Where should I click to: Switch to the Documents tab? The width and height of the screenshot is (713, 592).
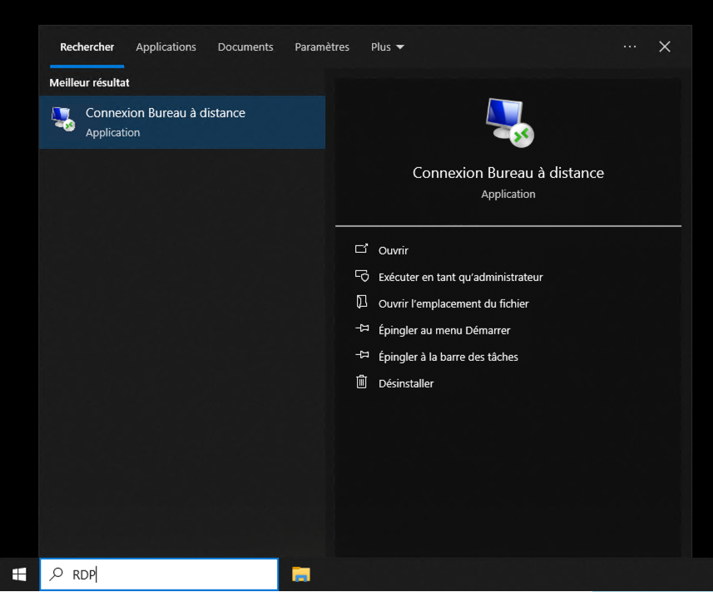[245, 47]
